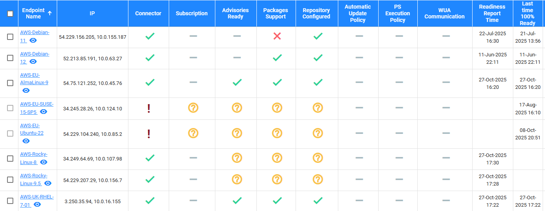This screenshot has width=545, height=211.
Task: Toggle the select-all checkbox in the header
Action: coord(10,14)
